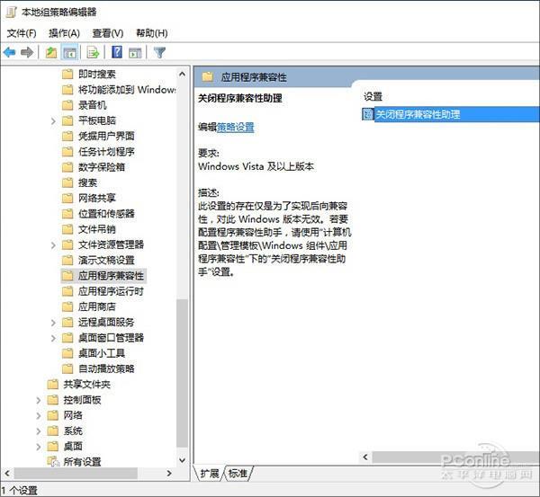
Task: Select the 应用商店 folder in tree
Action: (x=96, y=306)
